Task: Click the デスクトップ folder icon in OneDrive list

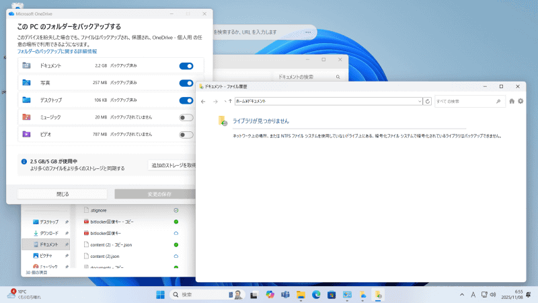Action: click(26, 100)
